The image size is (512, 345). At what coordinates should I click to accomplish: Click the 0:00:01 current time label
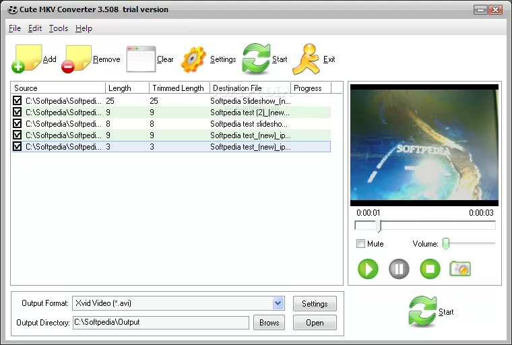pyautogui.click(x=369, y=213)
